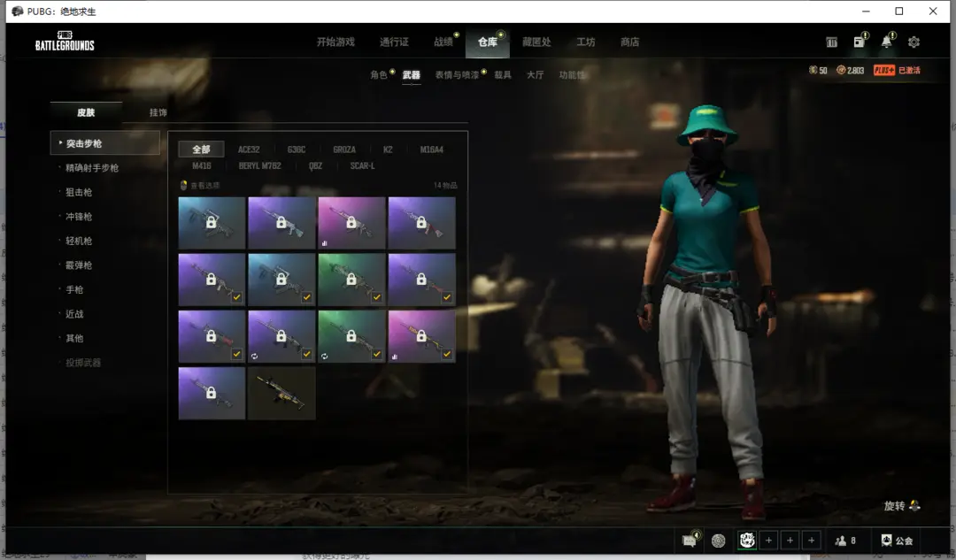Switch to 大厅 sub-tab

click(x=536, y=75)
